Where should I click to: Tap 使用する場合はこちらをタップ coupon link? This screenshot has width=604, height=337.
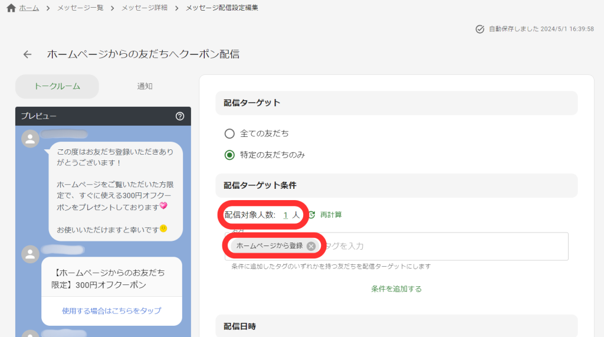tap(111, 310)
